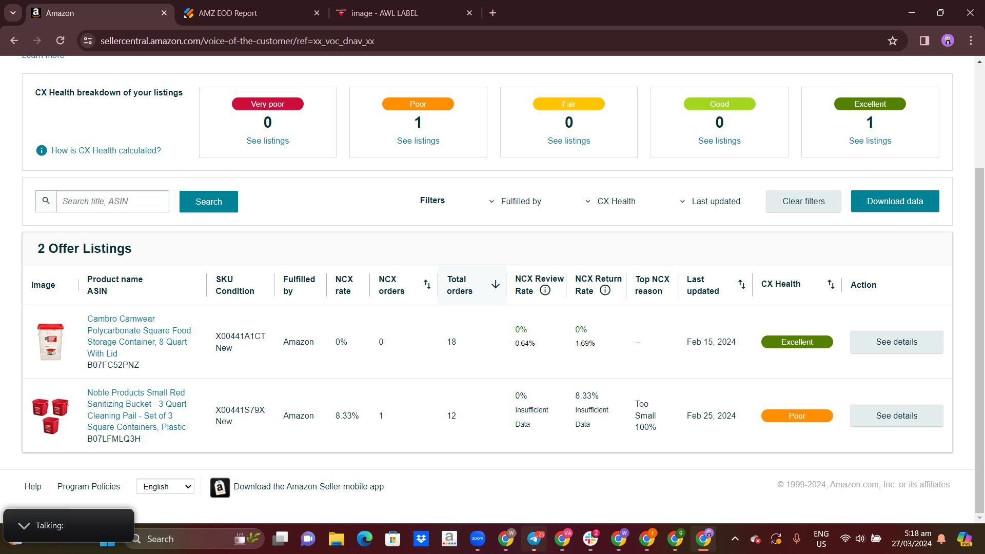View site information icon in address bar
This screenshot has width=985, height=554.
(88, 41)
